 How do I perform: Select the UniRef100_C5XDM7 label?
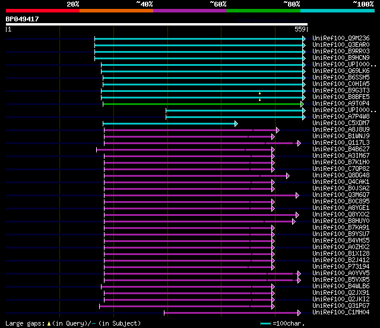pyautogui.click(x=341, y=123)
